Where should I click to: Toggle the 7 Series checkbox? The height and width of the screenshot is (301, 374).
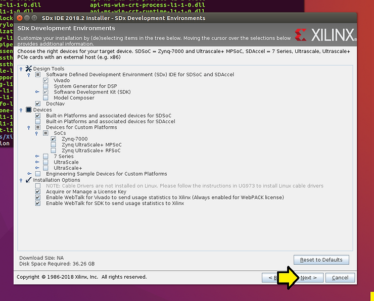click(45, 157)
